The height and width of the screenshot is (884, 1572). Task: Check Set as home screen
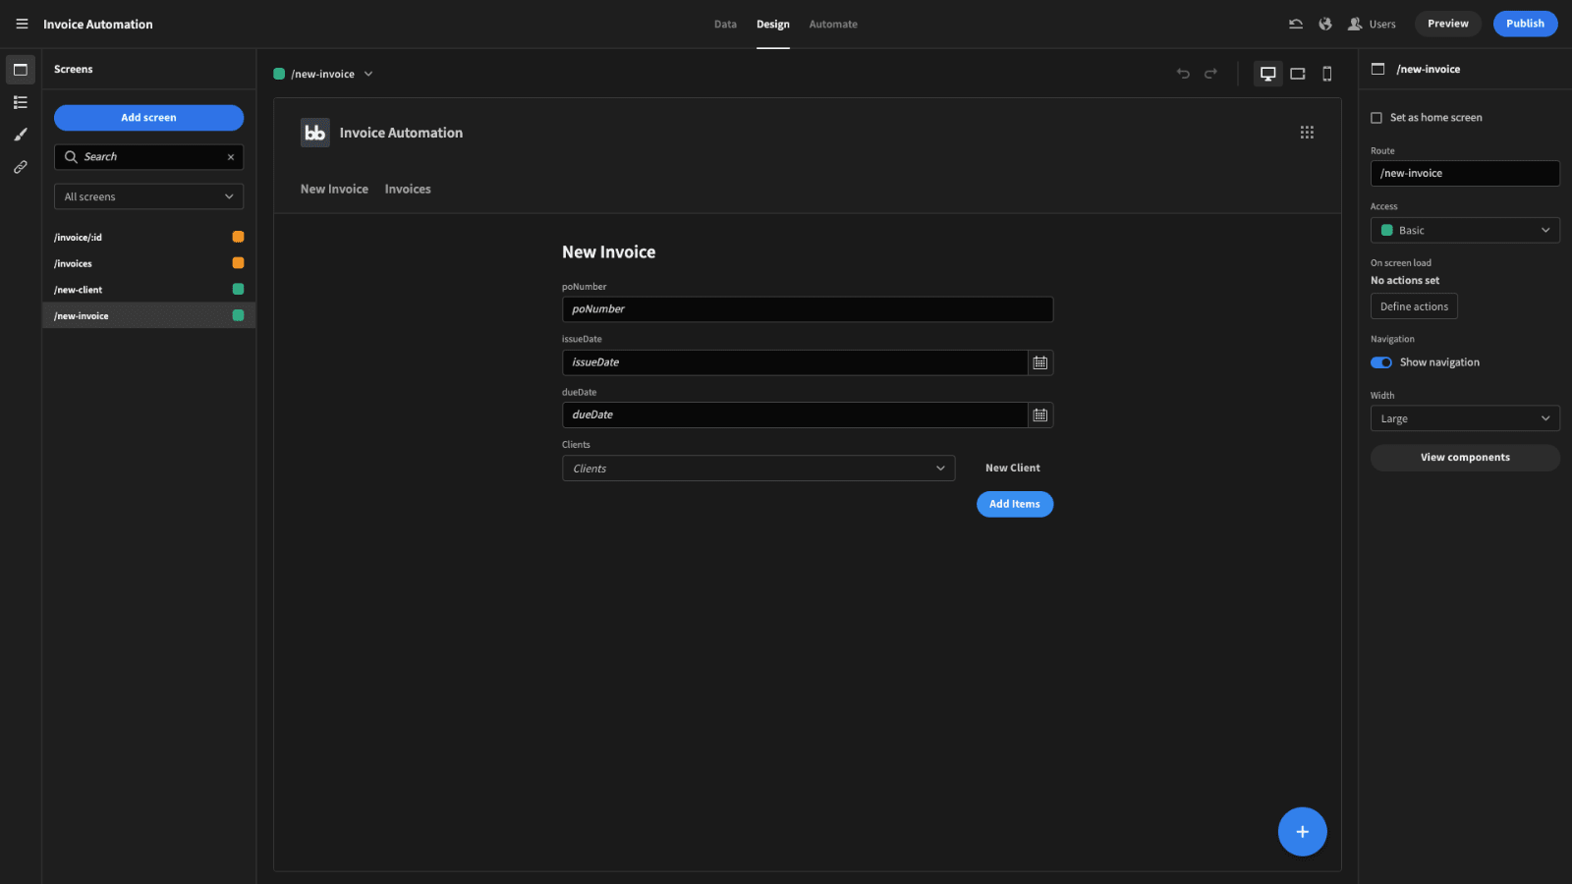1376,118
